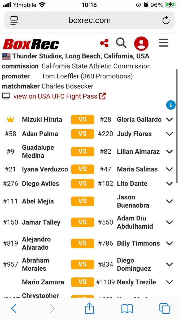Show Safari open tabs
179x319 pixels.
point(164,309)
